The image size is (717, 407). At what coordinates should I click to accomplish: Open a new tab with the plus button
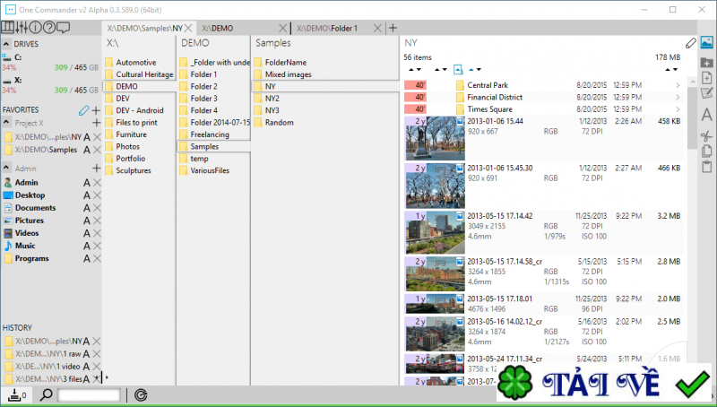[x=393, y=28]
